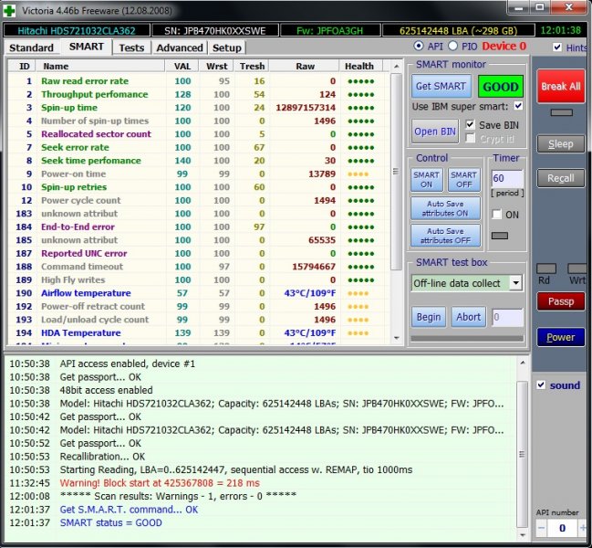
Task: Turn SMART ON in Control
Action: tap(427, 180)
